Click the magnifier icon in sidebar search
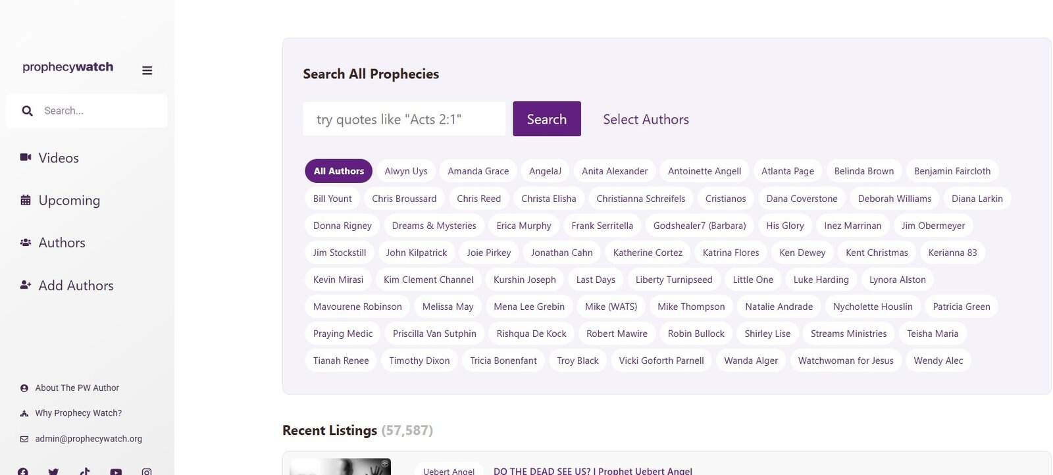Image resolution: width=1053 pixels, height=475 pixels. tap(27, 111)
